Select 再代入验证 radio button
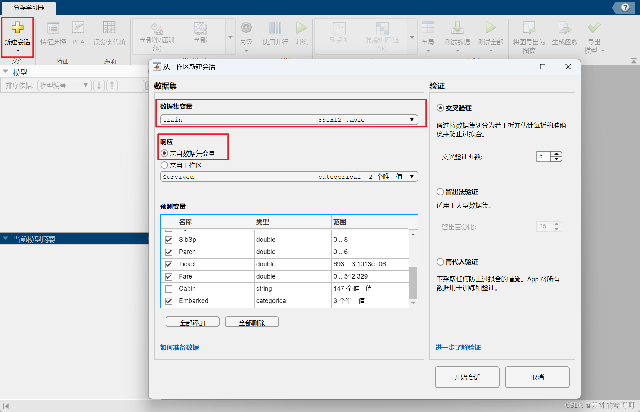Image resolution: width=640 pixels, height=412 pixels. [440, 262]
